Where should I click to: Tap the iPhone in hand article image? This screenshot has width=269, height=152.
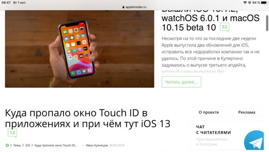pyautogui.click(x=80, y=49)
